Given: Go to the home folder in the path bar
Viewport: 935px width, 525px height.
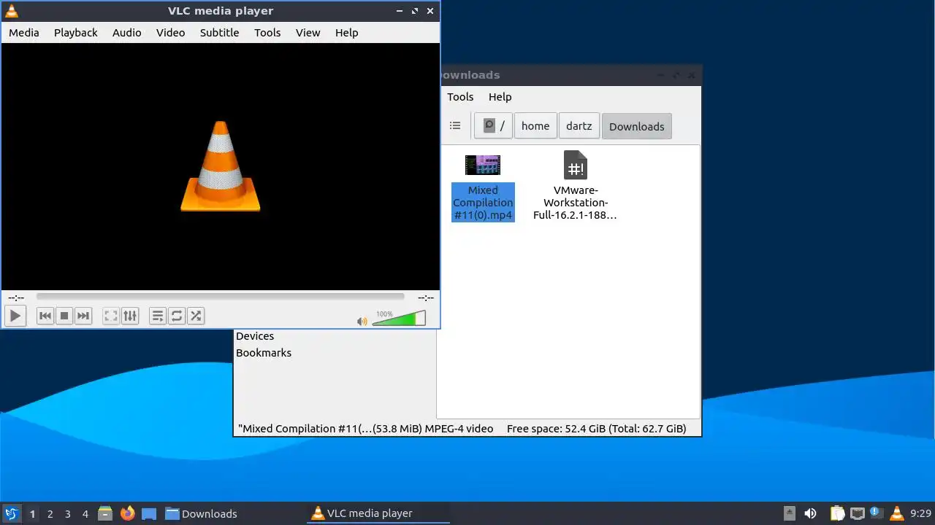Looking at the screenshot, I should click(535, 125).
